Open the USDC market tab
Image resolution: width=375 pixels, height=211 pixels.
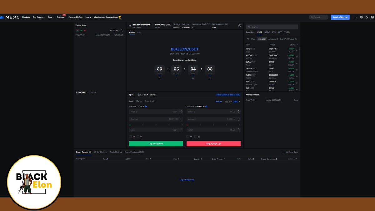(267, 32)
